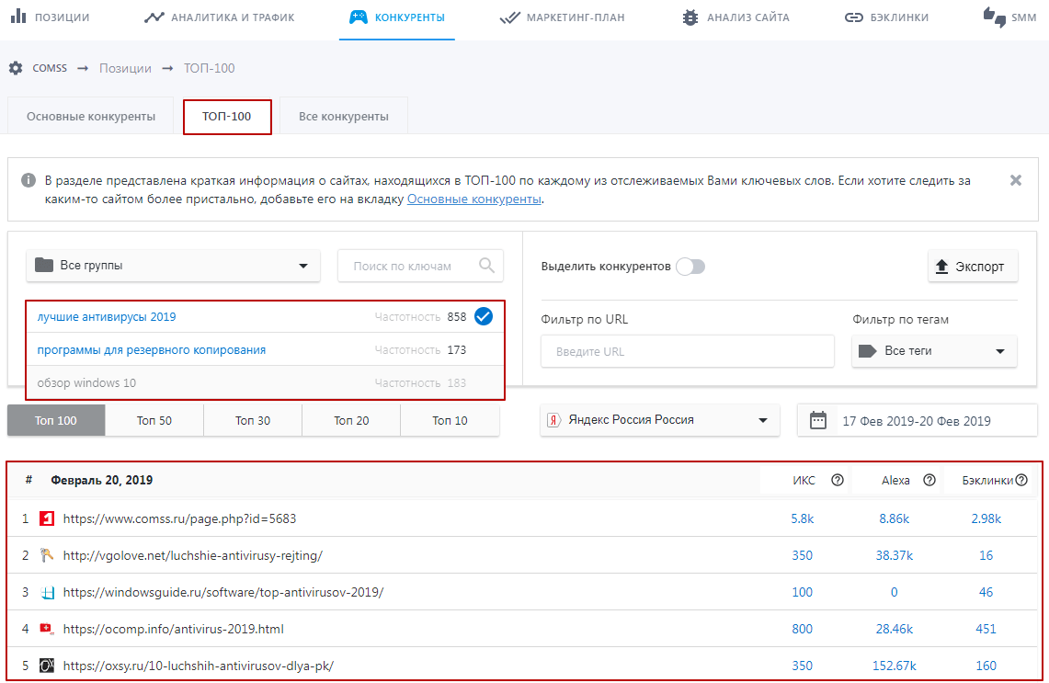Open the Бэклинки menu item
Viewport: 1049px width, 683px height.
coord(886,17)
